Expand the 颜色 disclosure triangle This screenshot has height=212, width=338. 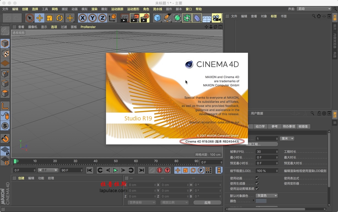click(253, 201)
